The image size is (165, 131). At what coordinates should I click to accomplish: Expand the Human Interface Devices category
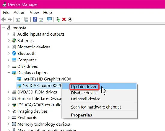[x=9, y=98]
